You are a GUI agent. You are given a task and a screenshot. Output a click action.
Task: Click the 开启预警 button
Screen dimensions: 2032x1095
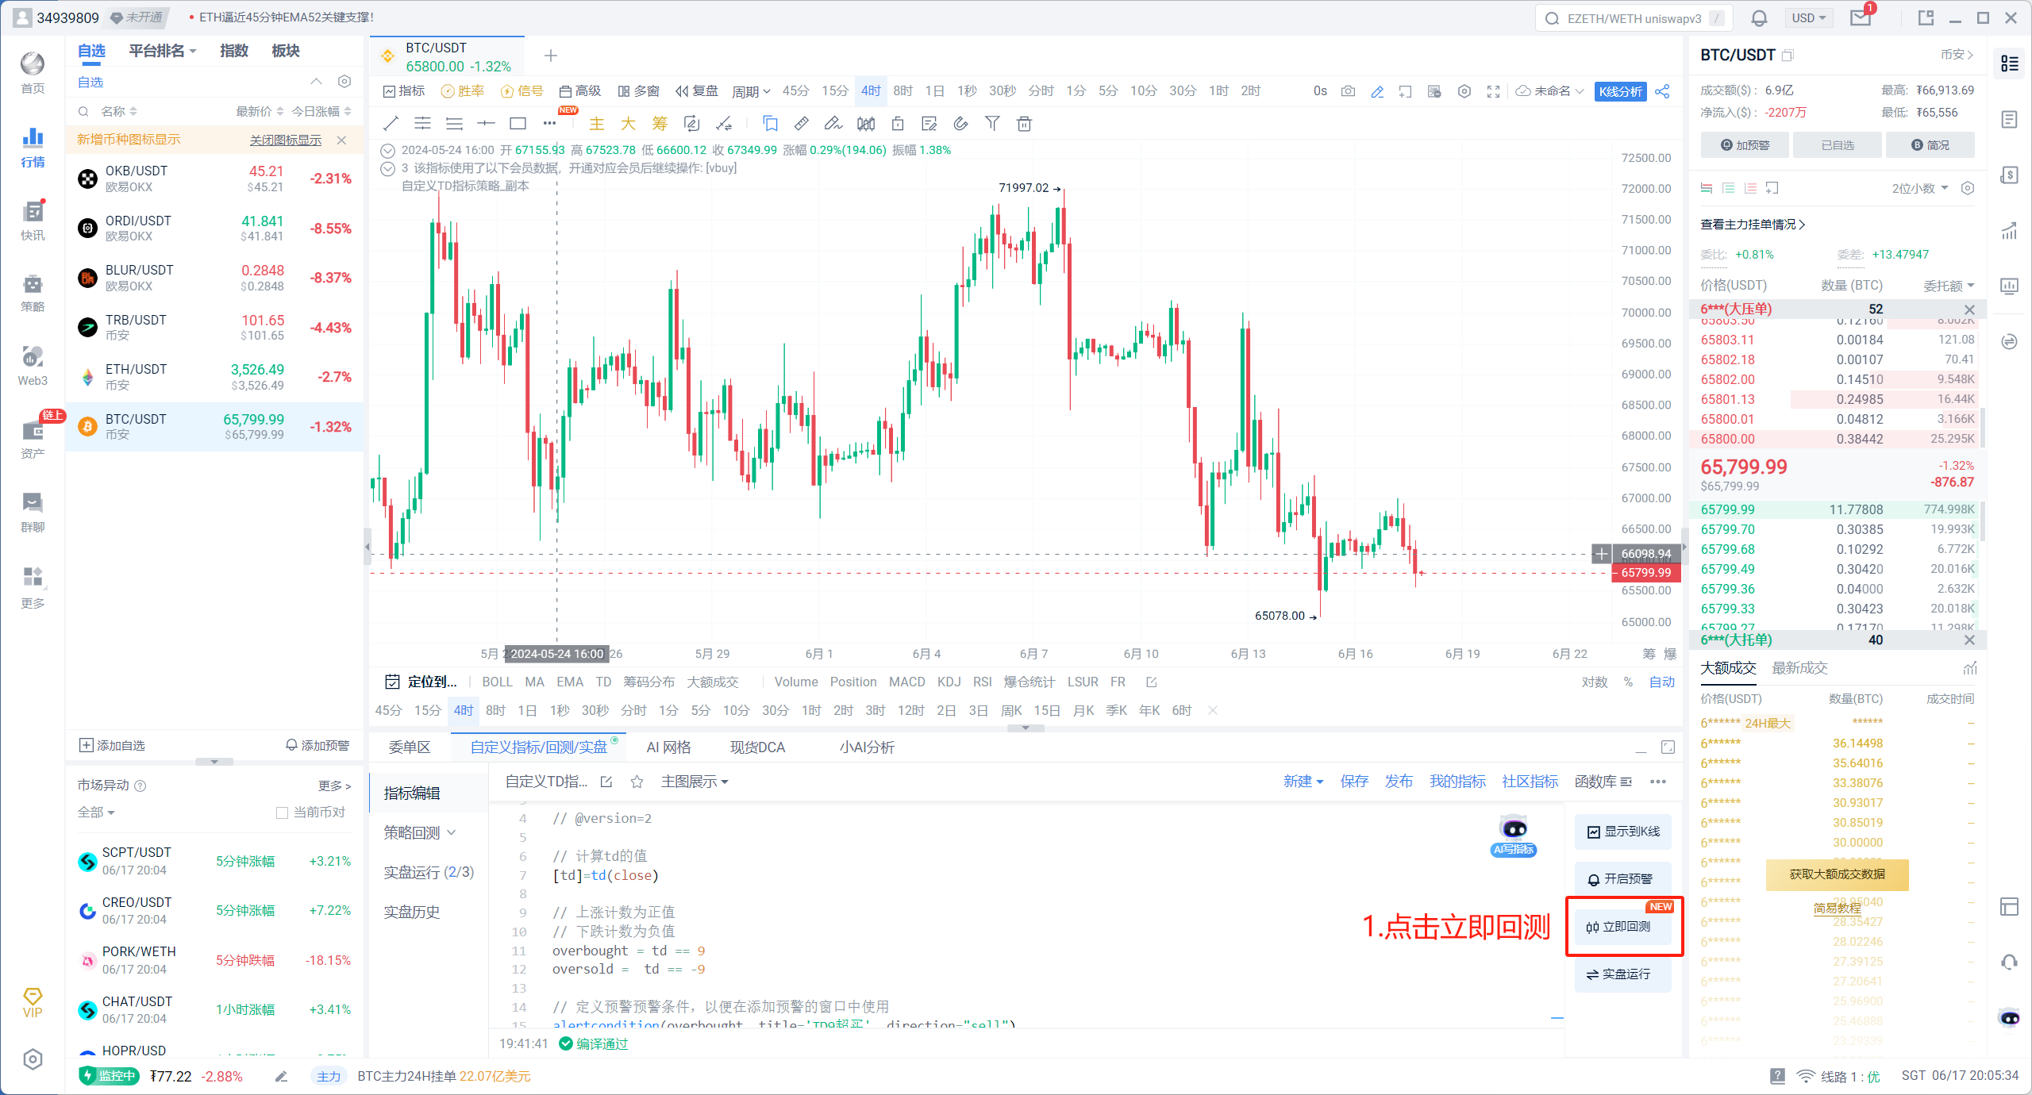tap(1622, 879)
